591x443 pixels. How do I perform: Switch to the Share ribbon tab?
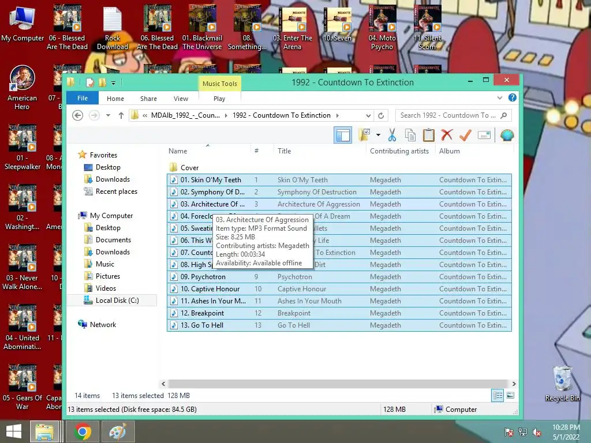pyautogui.click(x=148, y=98)
